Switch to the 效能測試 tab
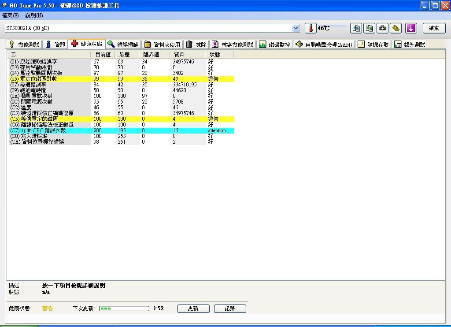Image resolution: width=451 pixels, height=327 pixels. pyautogui.click(x=24, y=45)
